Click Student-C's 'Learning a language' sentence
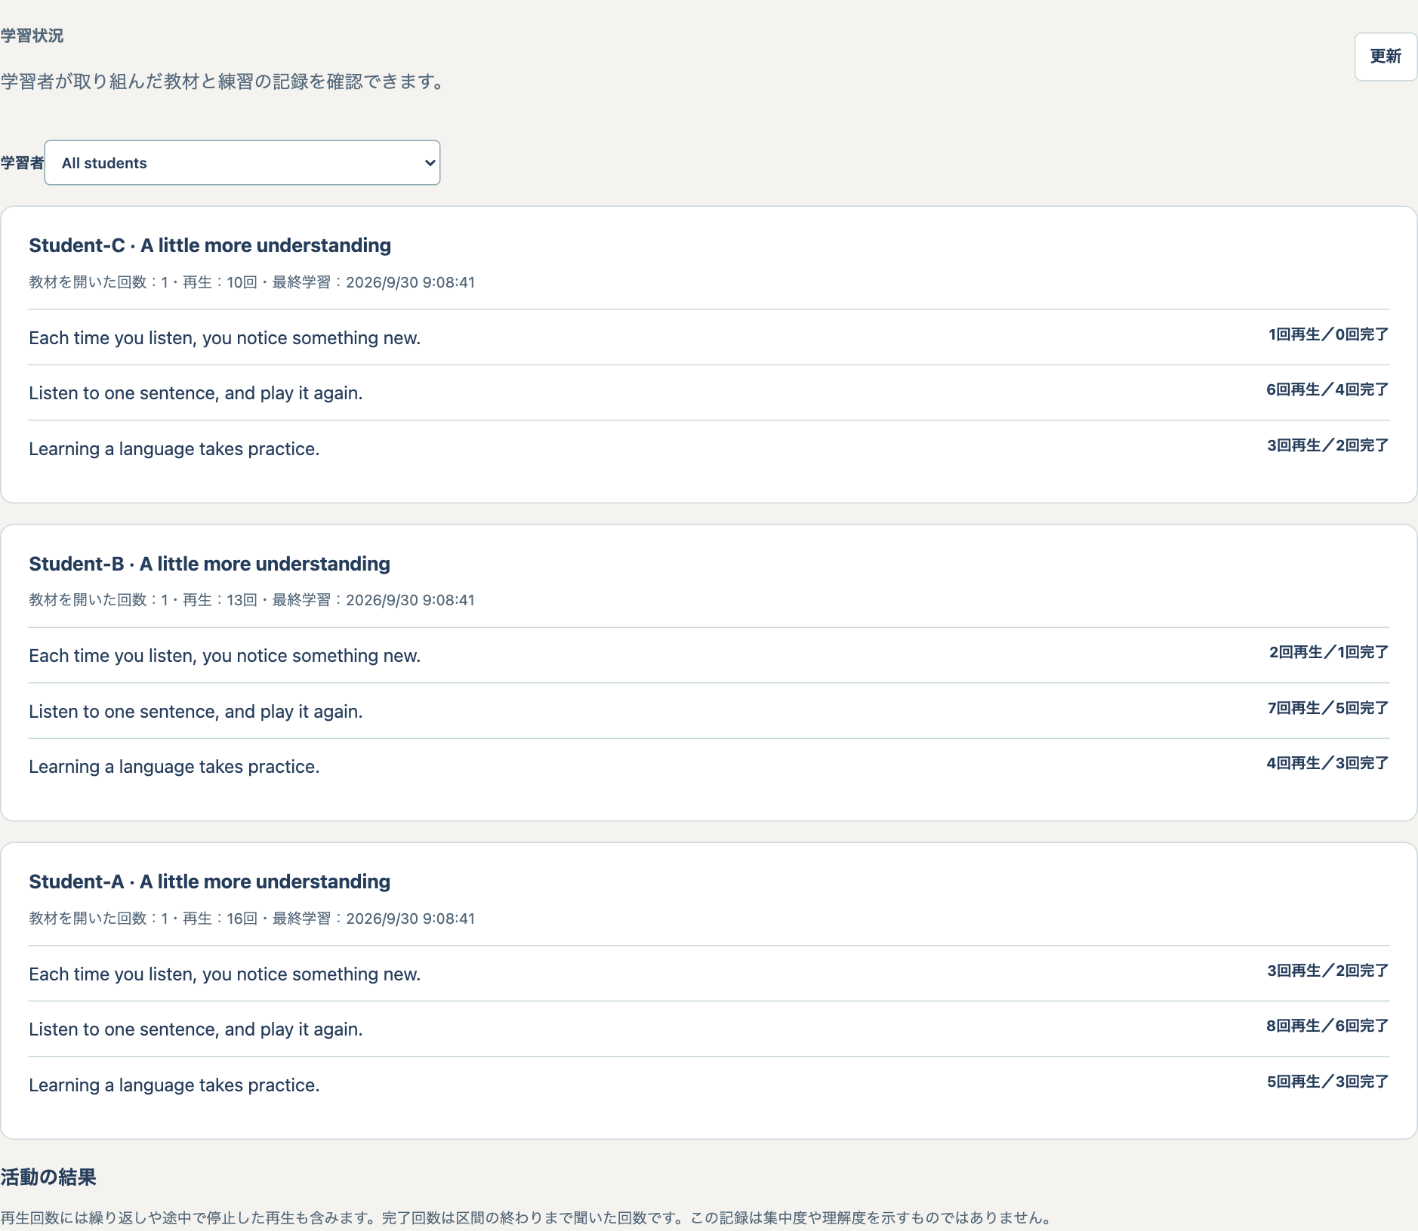The height and width of the screenshot is (1231, 1418). tap(174, 449)
